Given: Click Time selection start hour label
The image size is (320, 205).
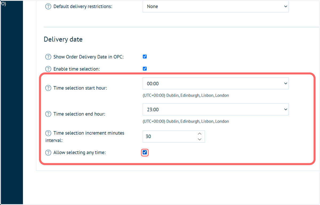Looking at the screenshot, I should click(80, 88).
